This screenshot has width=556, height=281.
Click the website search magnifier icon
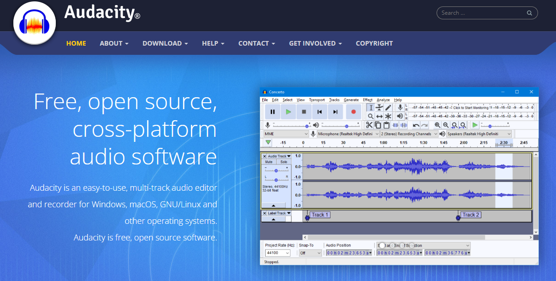click(530, 13)
